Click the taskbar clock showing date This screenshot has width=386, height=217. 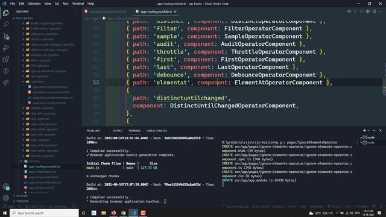(368, 213)
